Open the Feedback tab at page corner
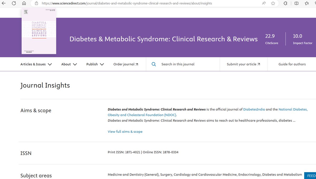316x179 pixels. coord(310,176)
